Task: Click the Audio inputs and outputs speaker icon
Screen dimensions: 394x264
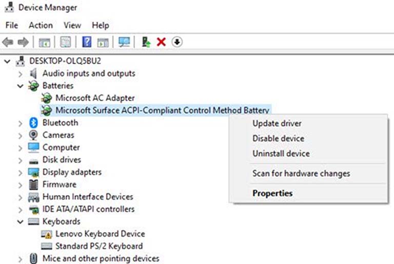Action: pos(33,73)
